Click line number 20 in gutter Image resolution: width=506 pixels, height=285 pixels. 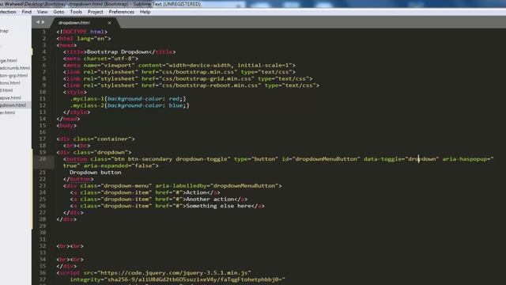point(42,158)
